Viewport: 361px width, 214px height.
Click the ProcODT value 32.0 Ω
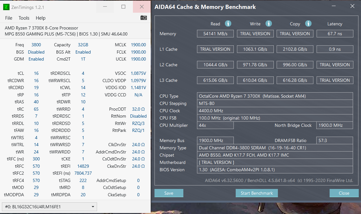[x=138, y=109]
